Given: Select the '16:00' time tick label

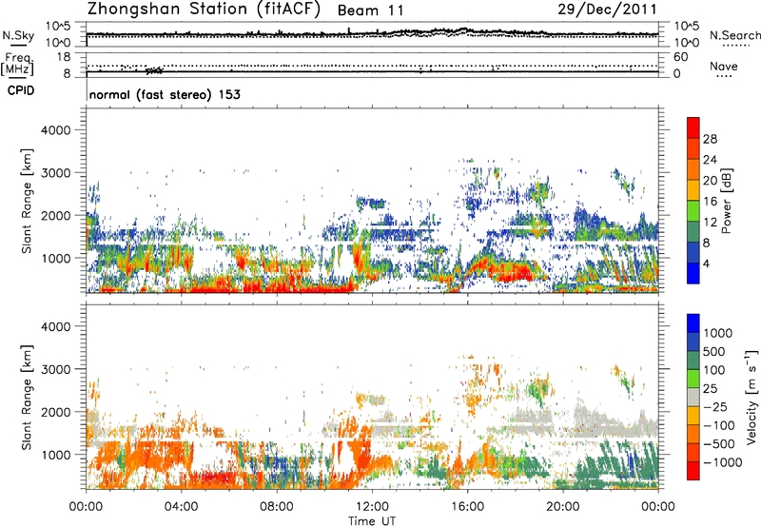Looking at the screenshot, I should 467,507.
